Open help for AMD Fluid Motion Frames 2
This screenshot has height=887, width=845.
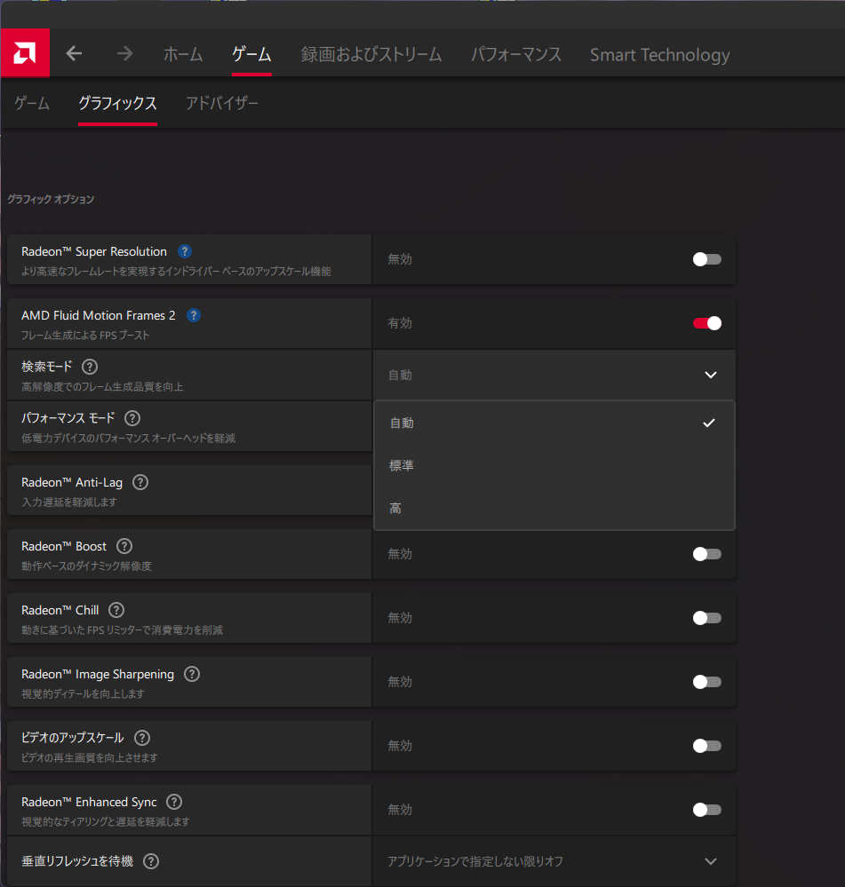tap(194, 315)
